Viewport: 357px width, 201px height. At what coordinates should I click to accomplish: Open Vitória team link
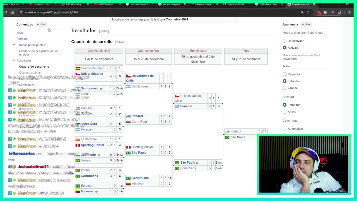click(x=85, y=170)
